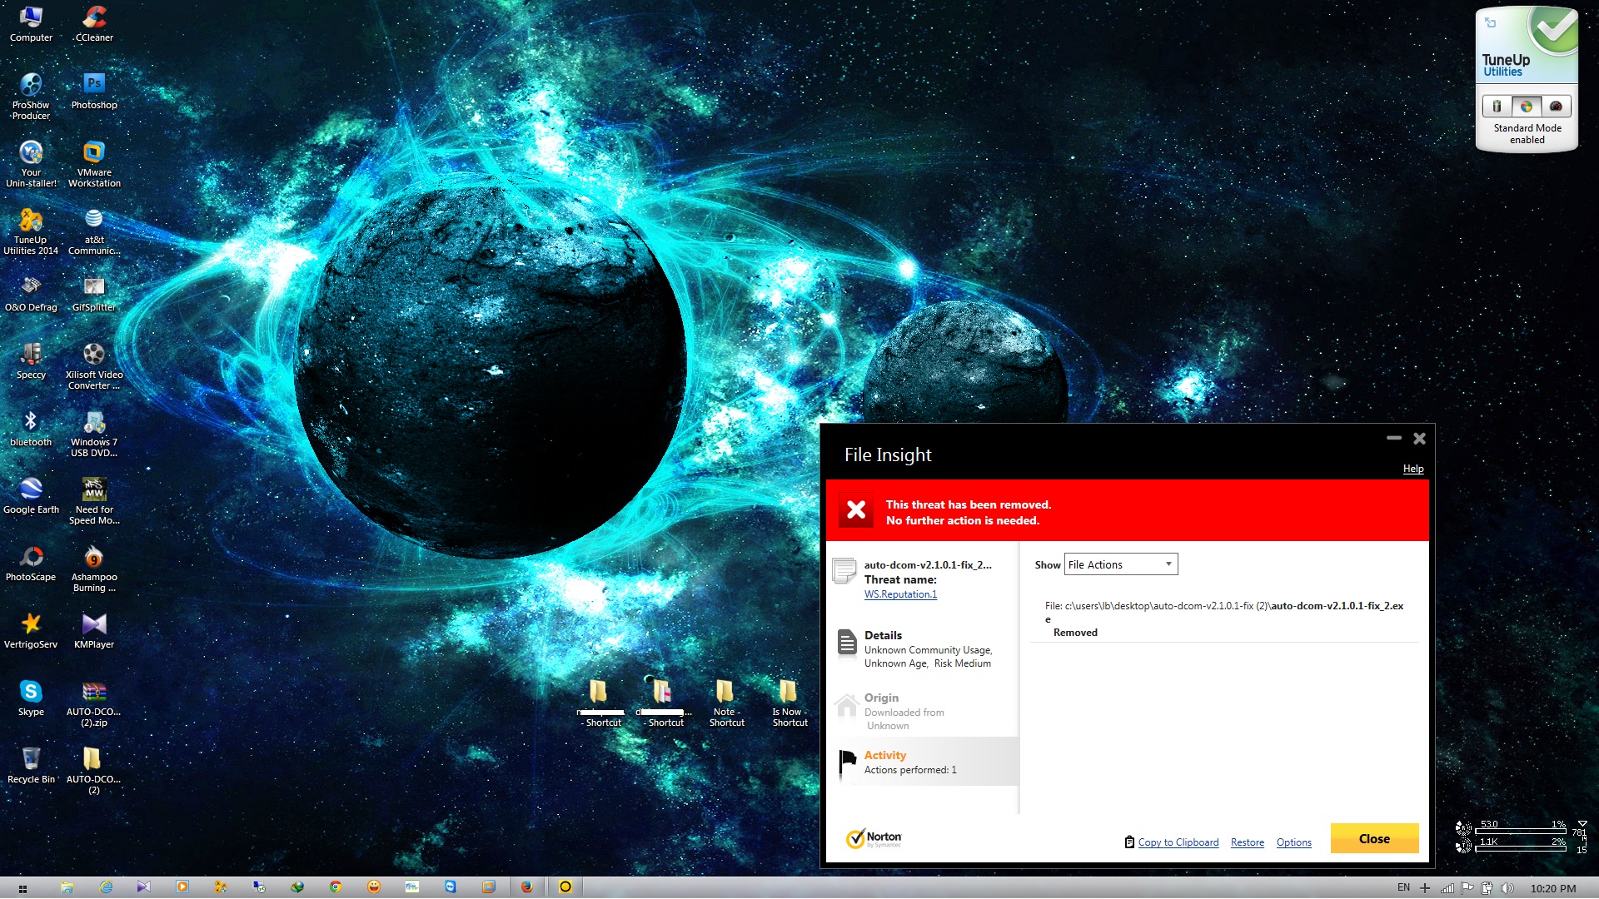Open the Show File Actions dropdown
Image resolution: width=1599 pixels, height=899 pixels.
point(1121,564)
